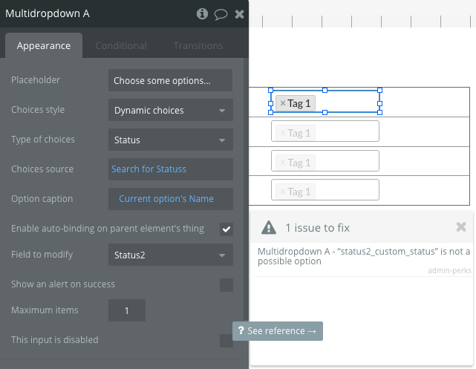Close the Multidropdown A property panel
The width and height of the screenshot is (476, 369).
click(x=239, y=14)
